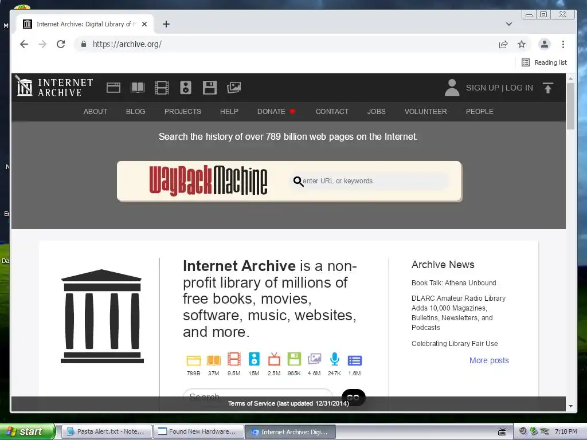Click the blue audio icon labeled 15M
Screen dimensions: 587x440
[254, 359]
